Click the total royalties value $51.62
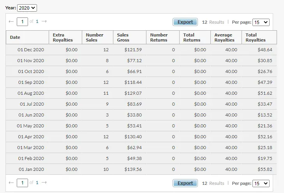Viewport: 284px width, 193px height. (265, 93)
